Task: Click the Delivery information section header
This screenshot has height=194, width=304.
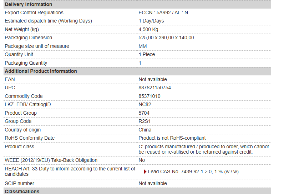Action: point(29,4)
